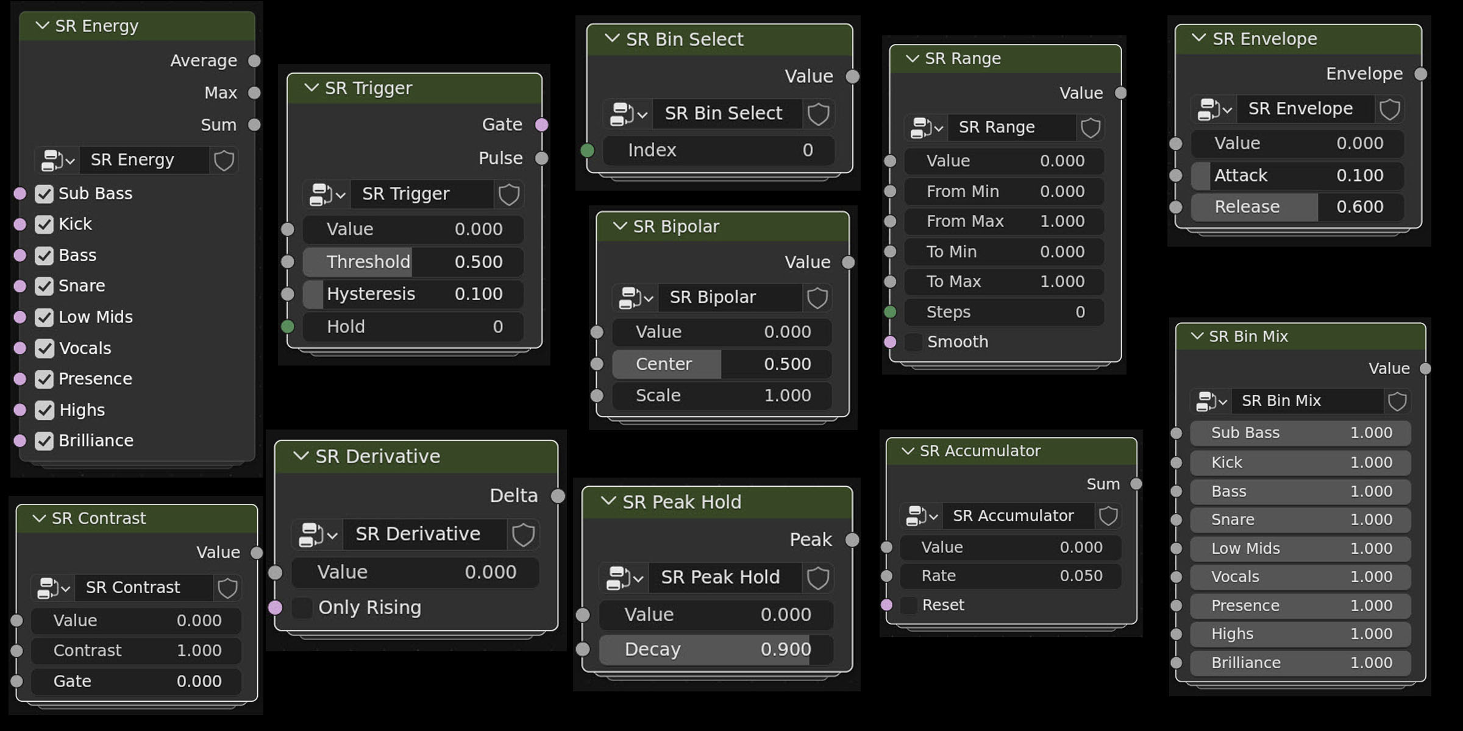
Task: Click shield icon in SR Peak Hold node
Action: click(818, 578)
